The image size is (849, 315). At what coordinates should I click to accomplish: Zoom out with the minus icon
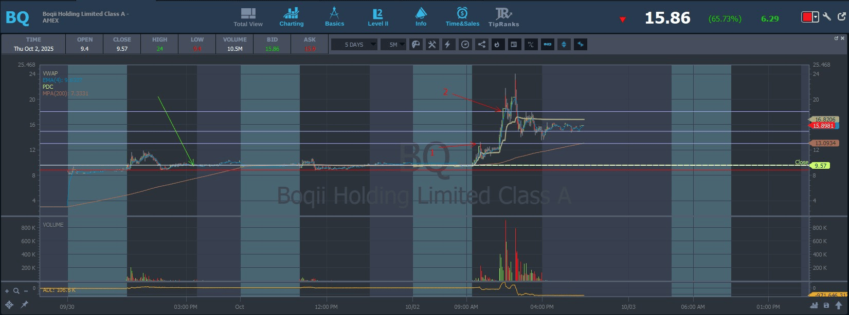pos(26,291)
